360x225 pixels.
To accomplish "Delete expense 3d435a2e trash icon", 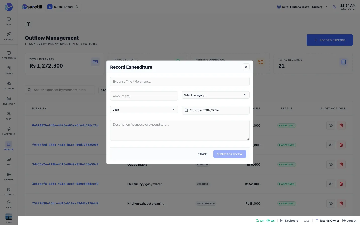I will [x=341, y=164].
